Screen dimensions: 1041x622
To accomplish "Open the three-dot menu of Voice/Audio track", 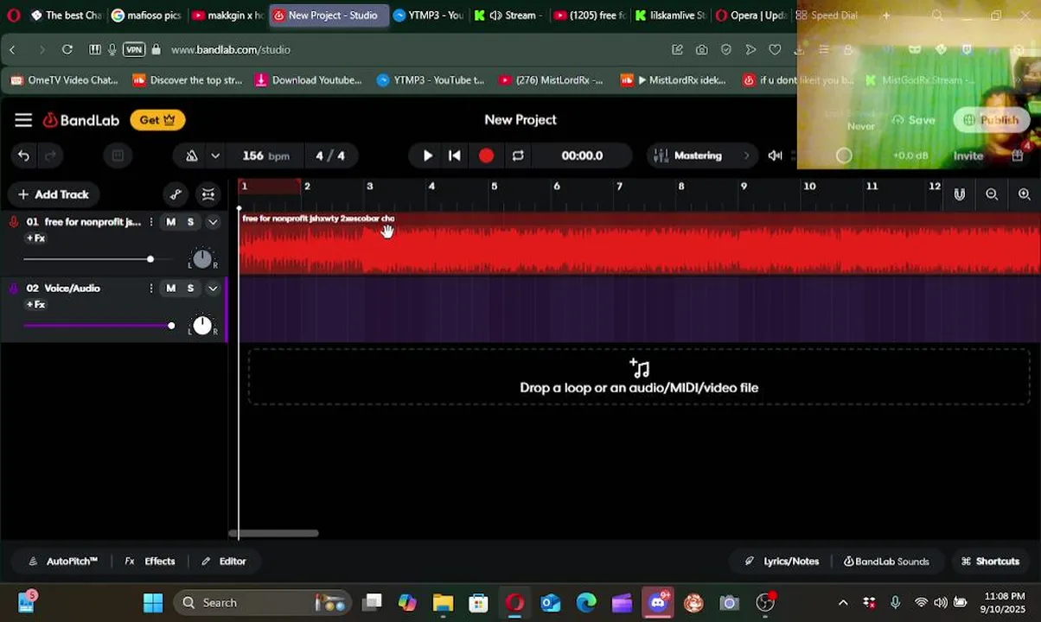I will (151, 289).
